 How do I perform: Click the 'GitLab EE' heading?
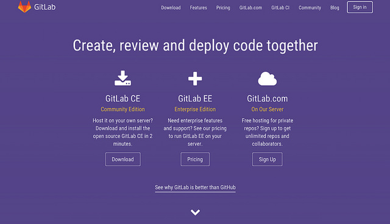click(195, 99)
